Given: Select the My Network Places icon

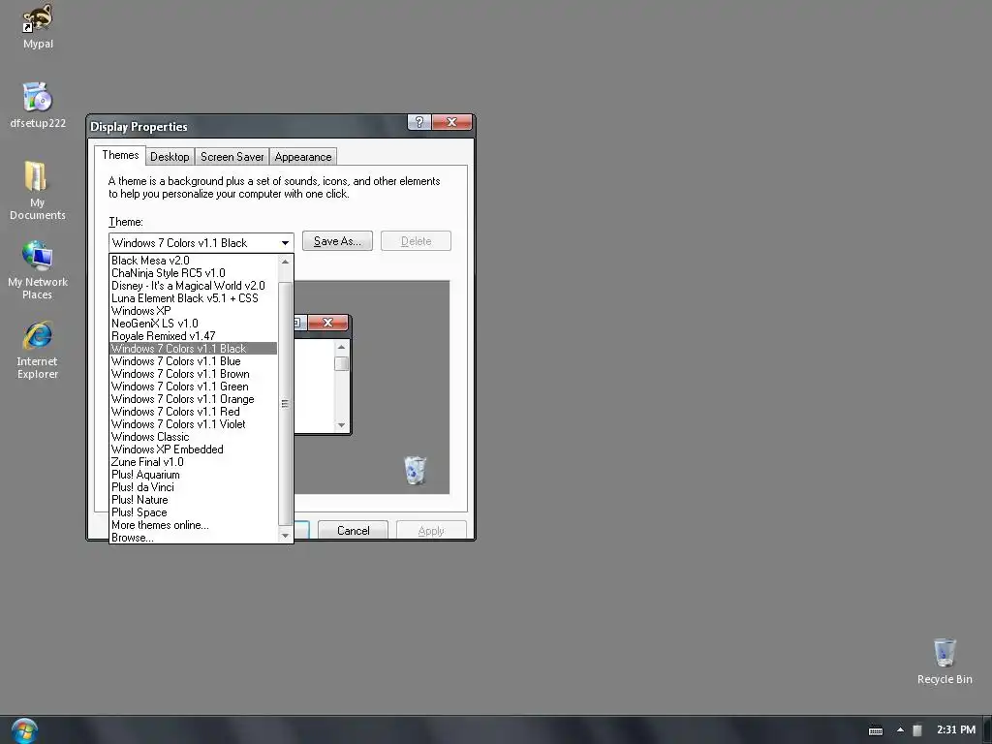Looking at the screenshot, I should 38,269.
